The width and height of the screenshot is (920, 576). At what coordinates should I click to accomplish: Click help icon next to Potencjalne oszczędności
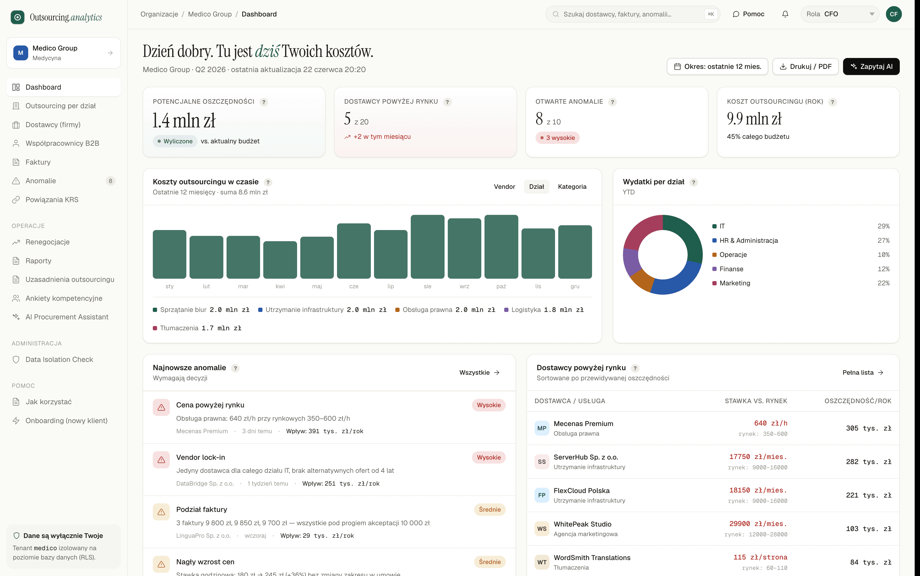click(264, 102)
